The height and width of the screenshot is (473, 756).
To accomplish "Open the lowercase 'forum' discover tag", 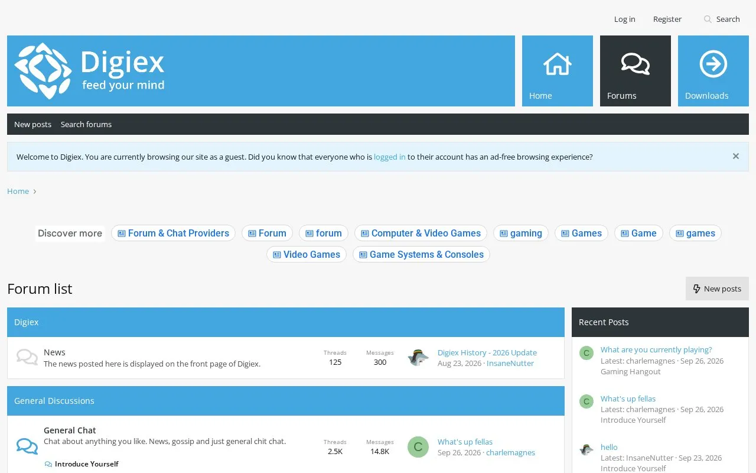I will click(324, 233).
